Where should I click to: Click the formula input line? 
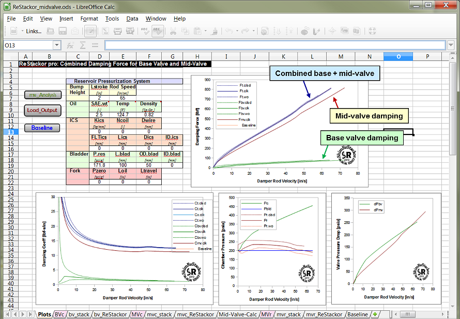275,45
